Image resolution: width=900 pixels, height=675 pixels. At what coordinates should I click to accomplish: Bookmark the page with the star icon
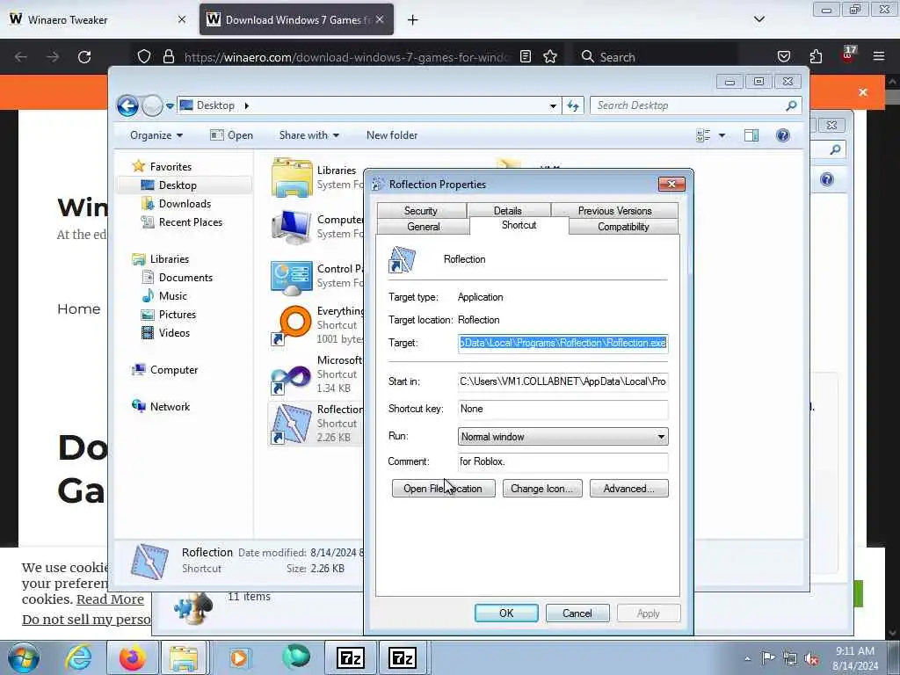(550, 56)
